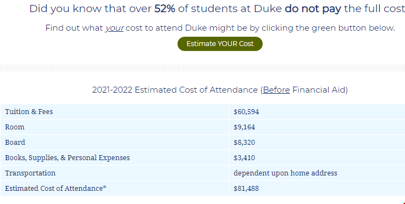Click the bold do not pay text
405x204 pixels.
pyautogui.click(x=313, y=9)
